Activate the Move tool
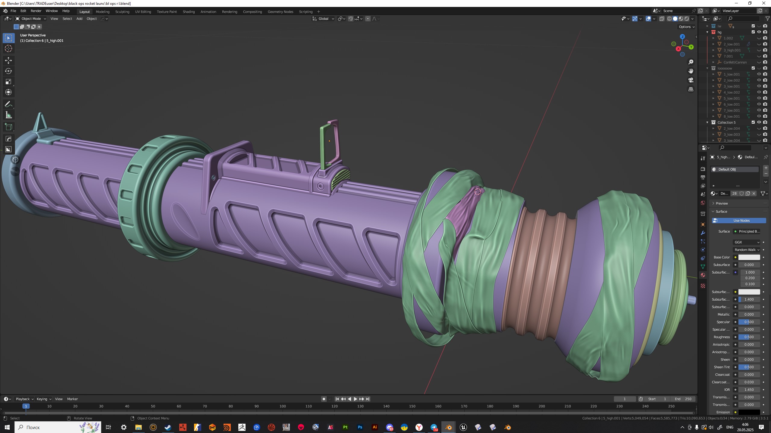The width and height of the screenshot is (771, 433). click(8, 60)
